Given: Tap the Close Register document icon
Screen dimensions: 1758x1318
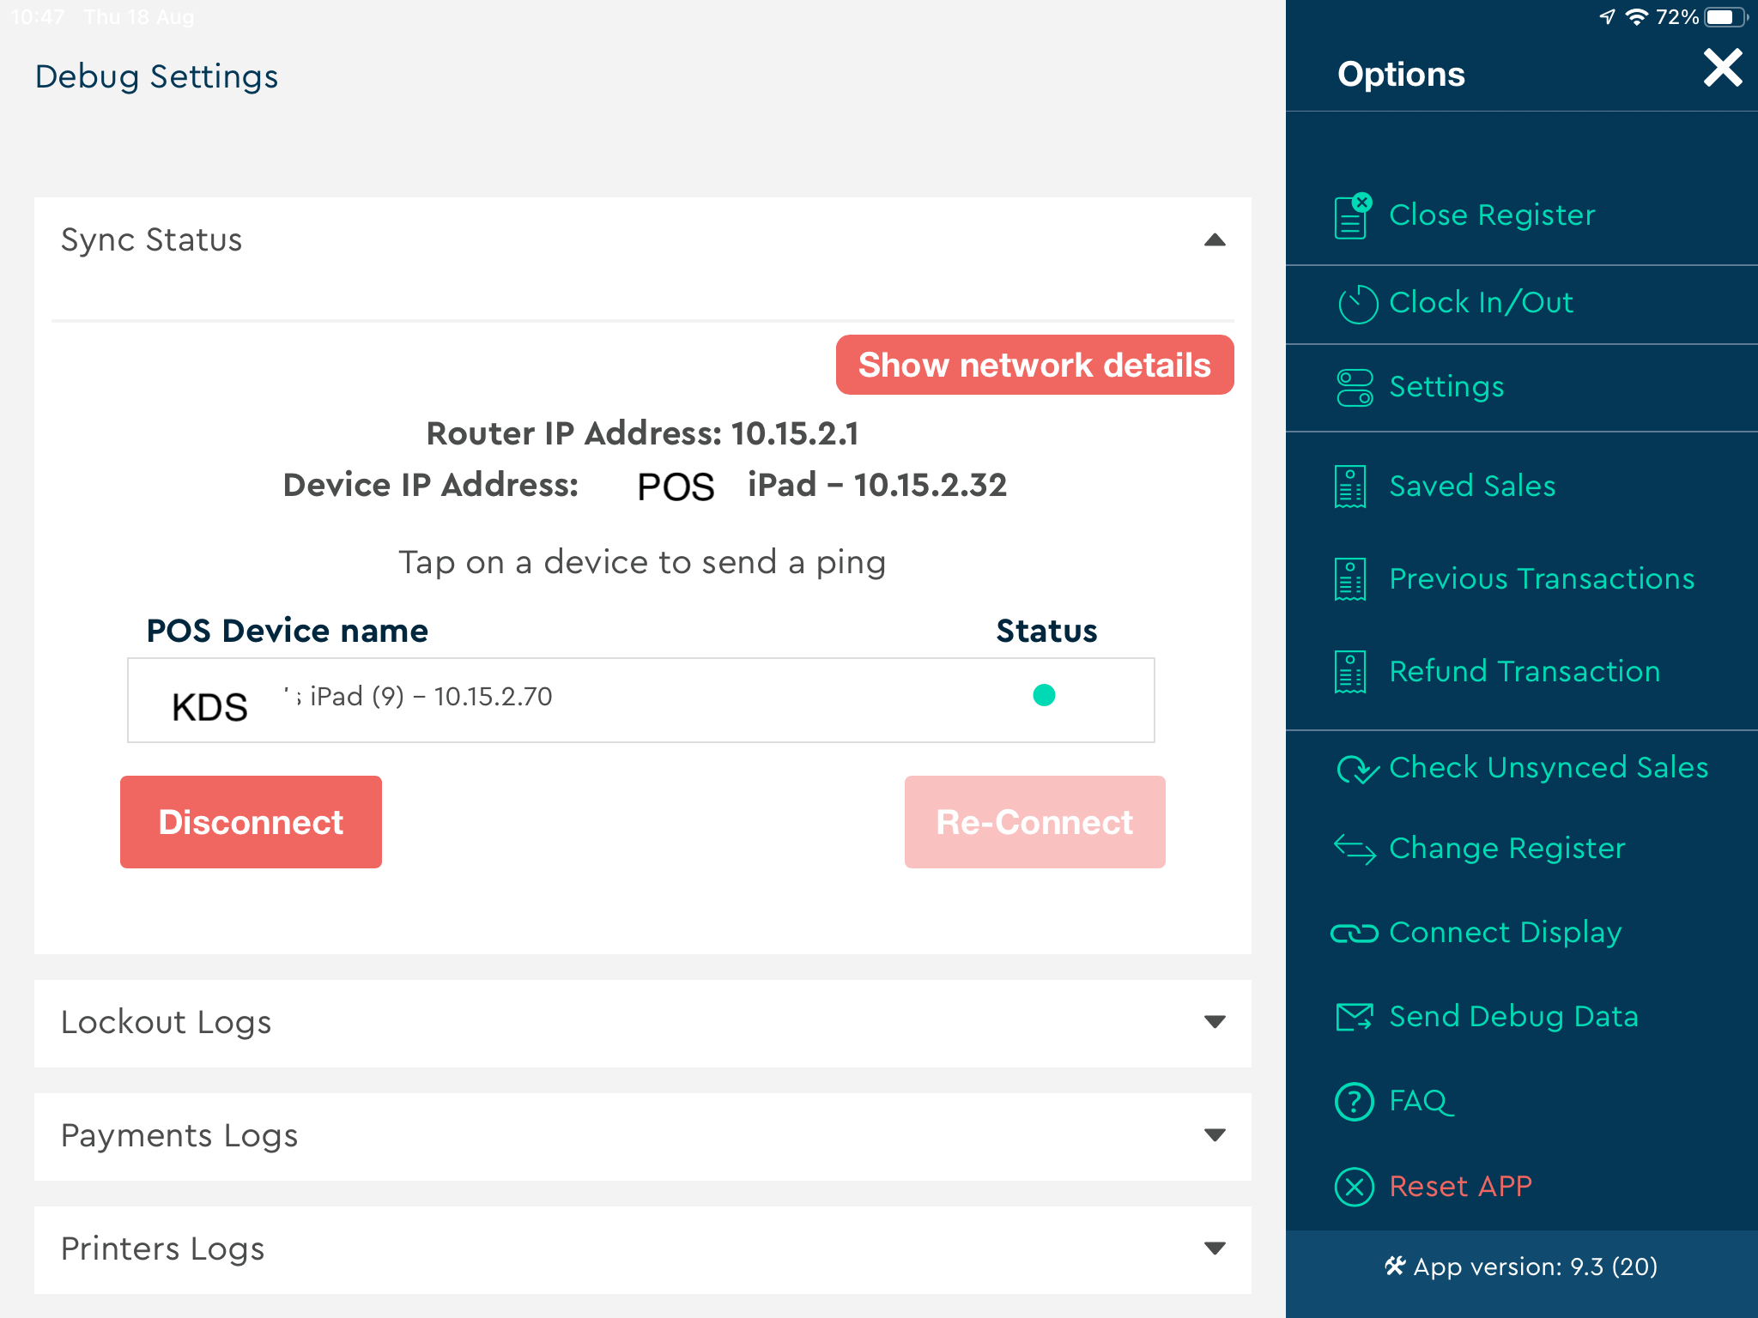Looking at the screenshot, I should [1353, 216].
